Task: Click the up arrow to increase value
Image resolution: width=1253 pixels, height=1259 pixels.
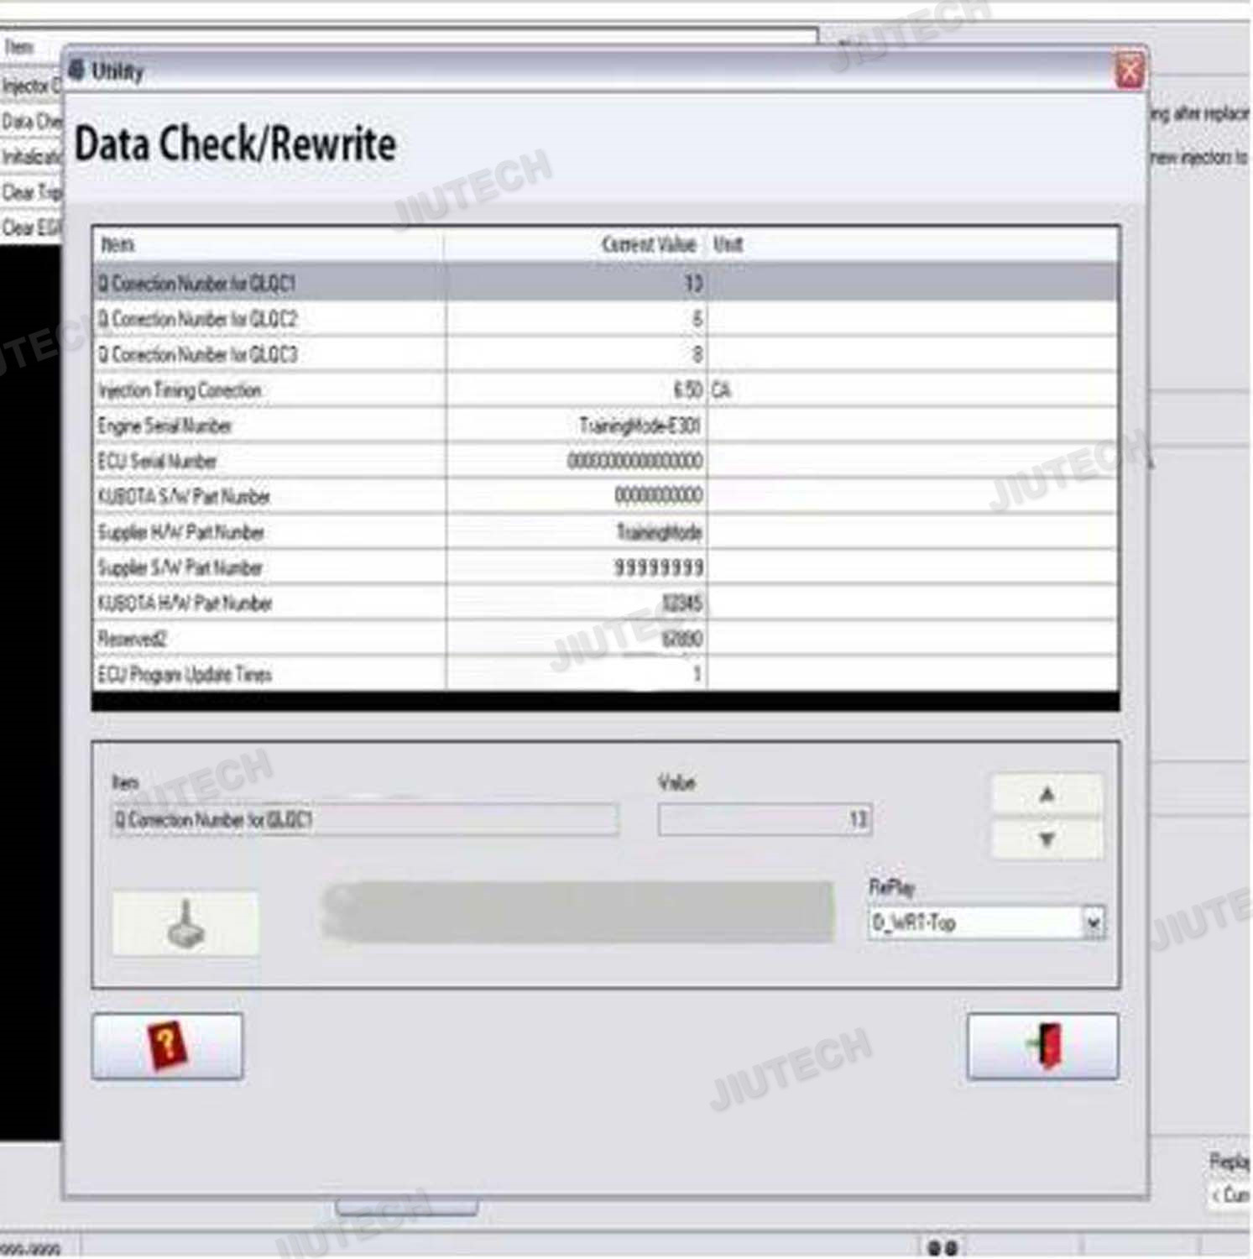Action: click(1047, 794)
